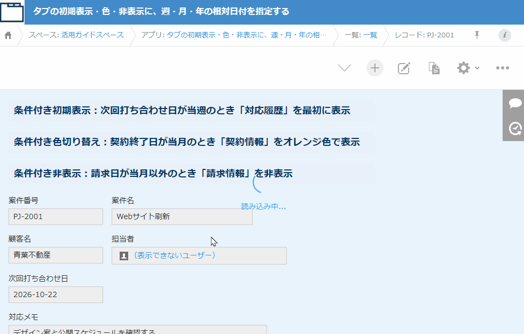
Task: Click the 次回打ち合わせ日 value 2026-10-22
Action: click(56, 294)
